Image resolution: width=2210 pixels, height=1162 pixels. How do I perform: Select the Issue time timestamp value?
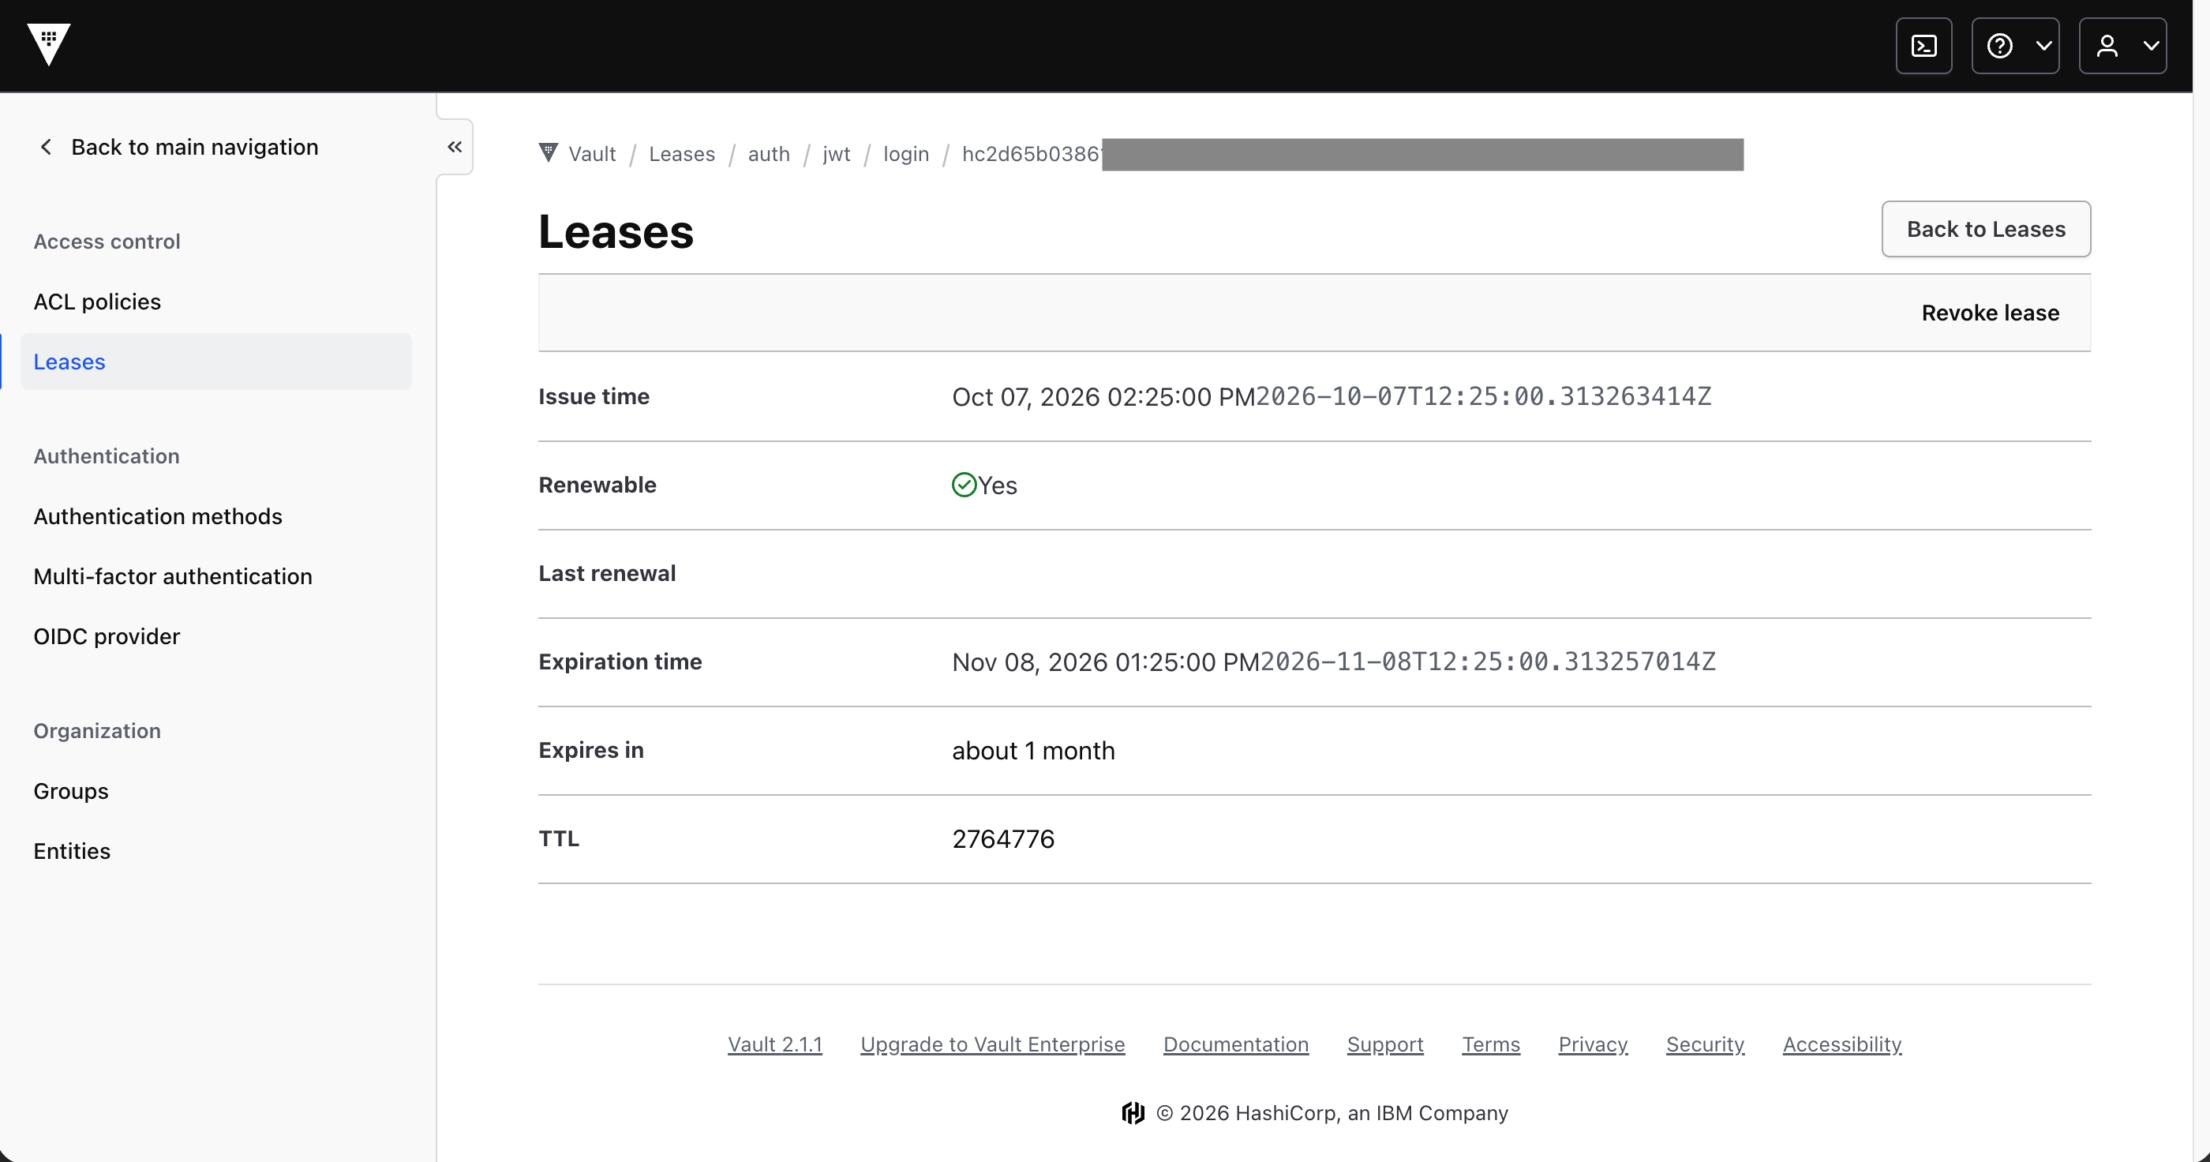tap(1332, 396)
